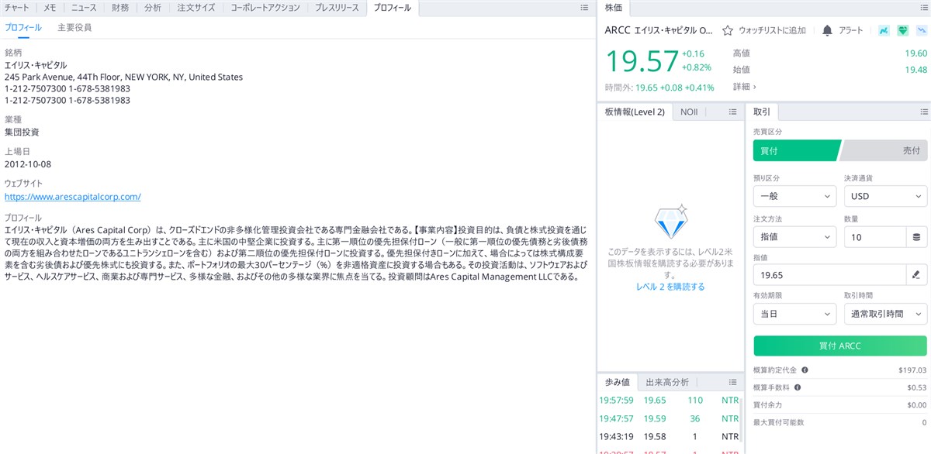Switch to the 財務 tab
The height and width of the screenshot is (454, 931).
[120, 8]
